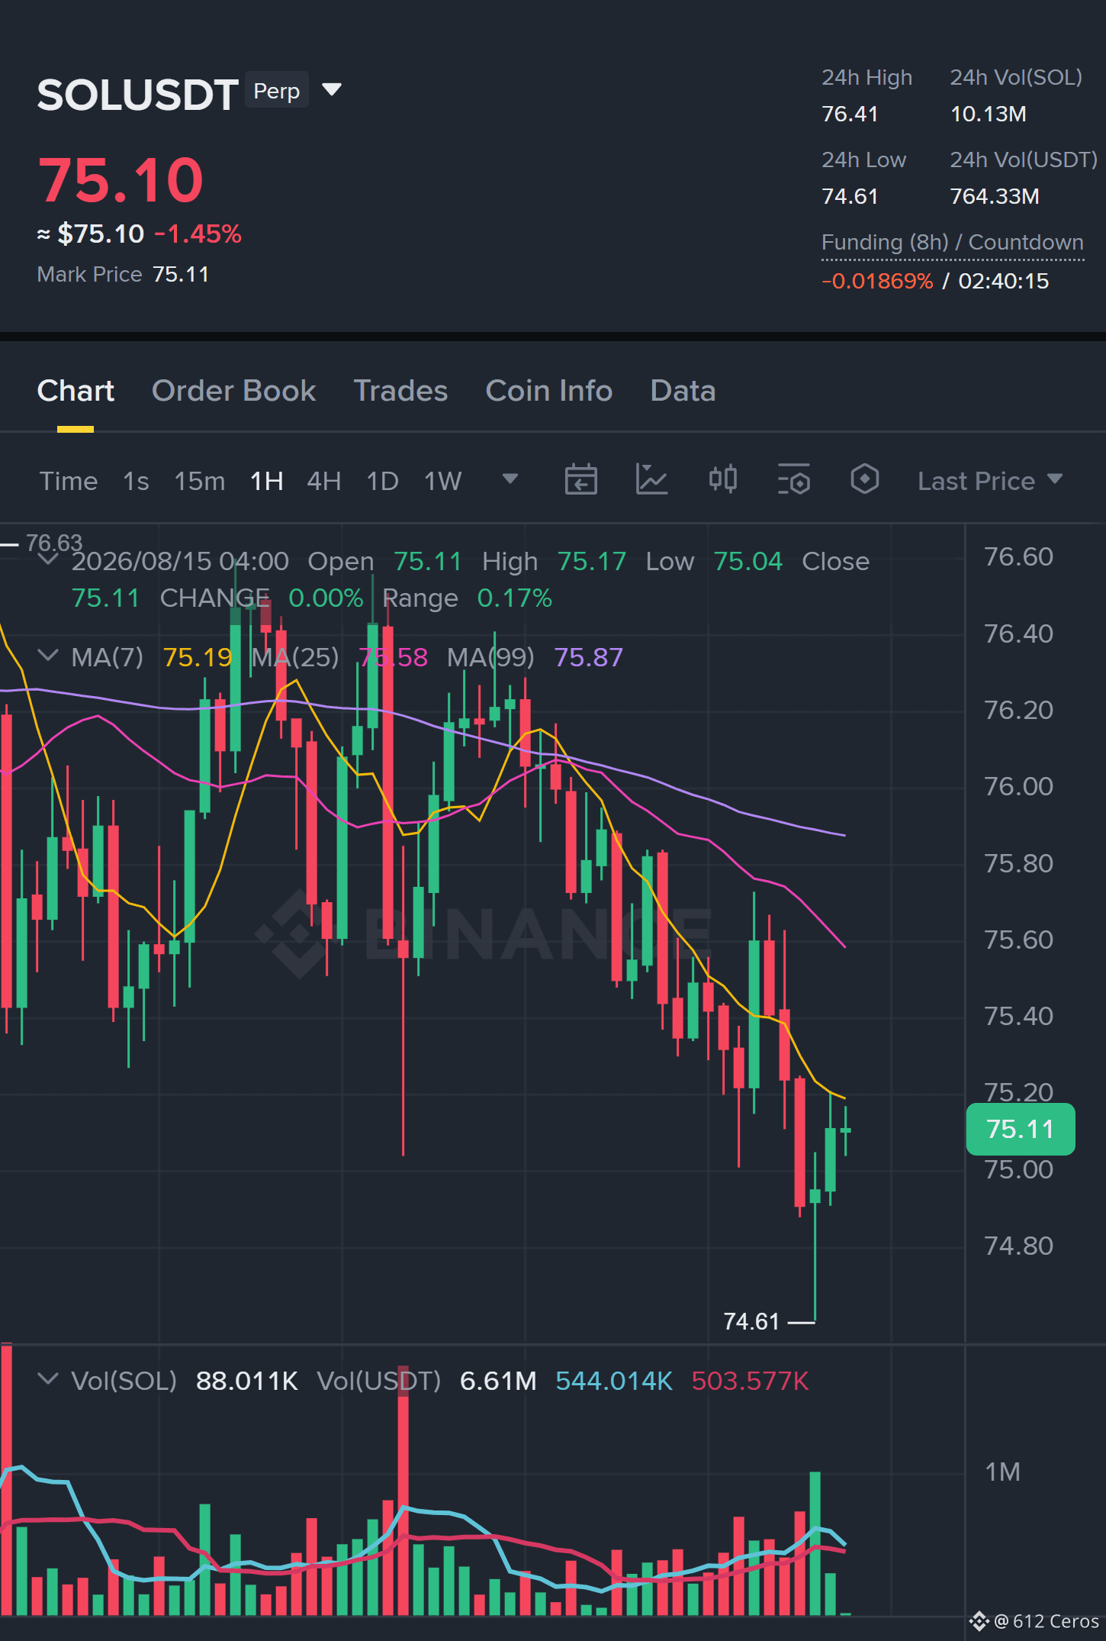Select the 1H timeframe
This screenshot has height=1641, width=1106.
267,481
